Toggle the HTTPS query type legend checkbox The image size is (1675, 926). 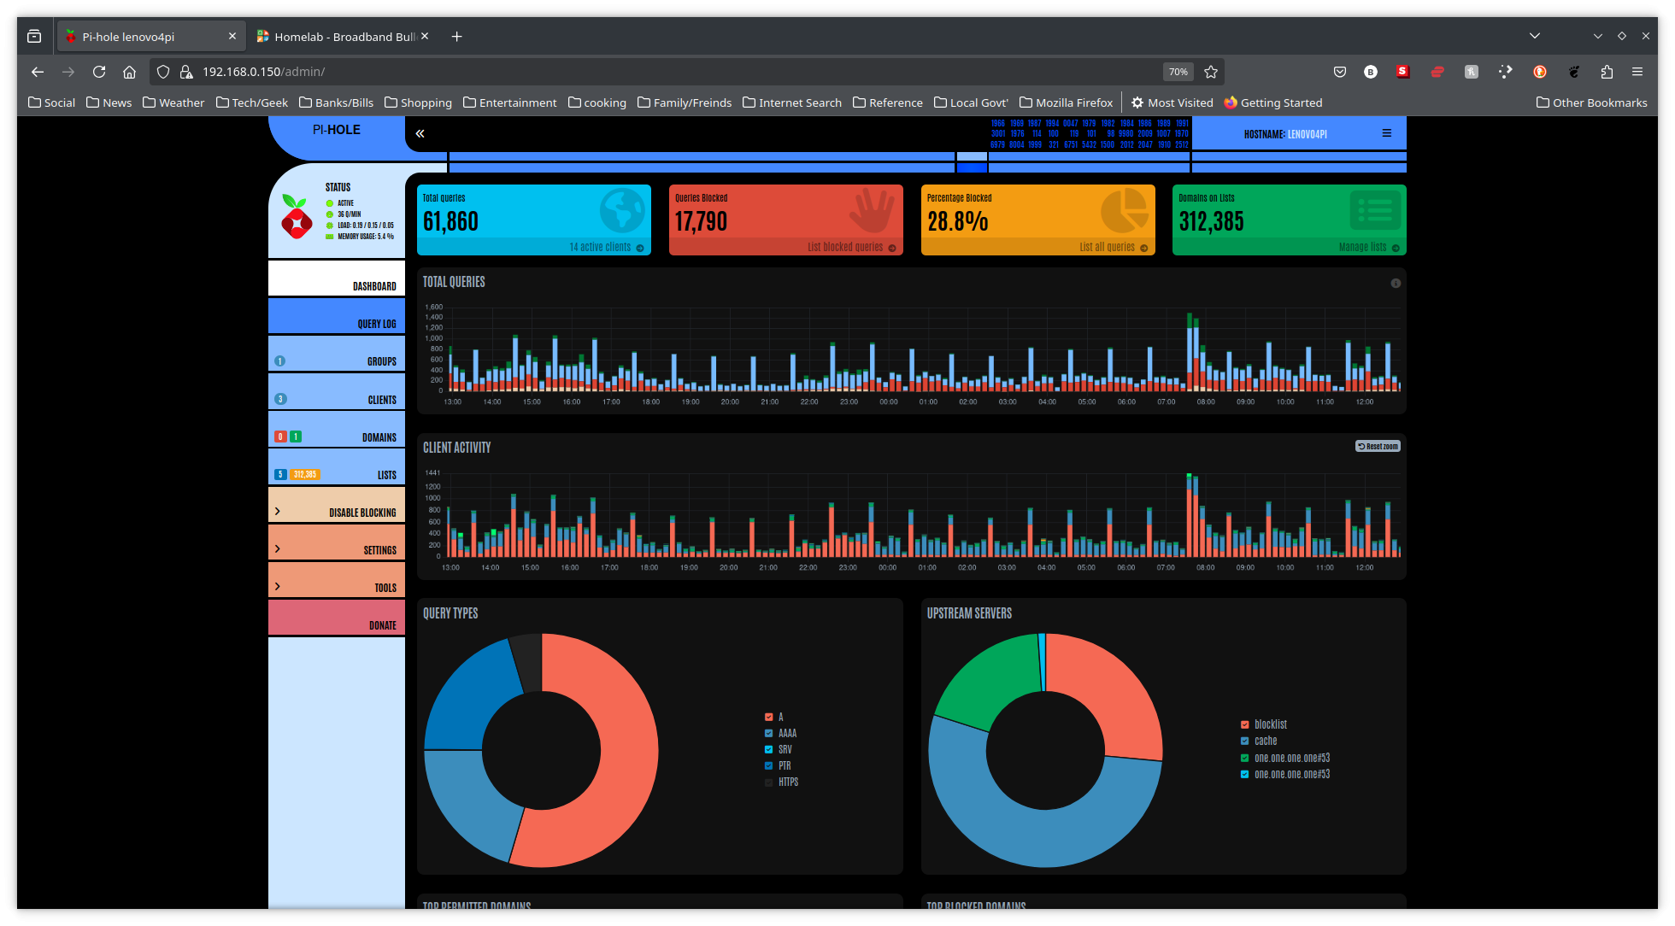pos(768,782)
